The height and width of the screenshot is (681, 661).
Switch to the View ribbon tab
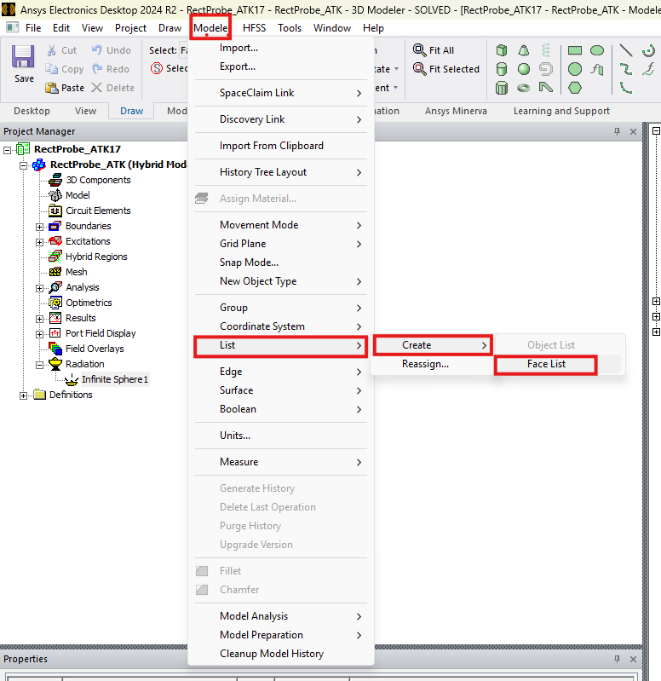coord(85,111)
